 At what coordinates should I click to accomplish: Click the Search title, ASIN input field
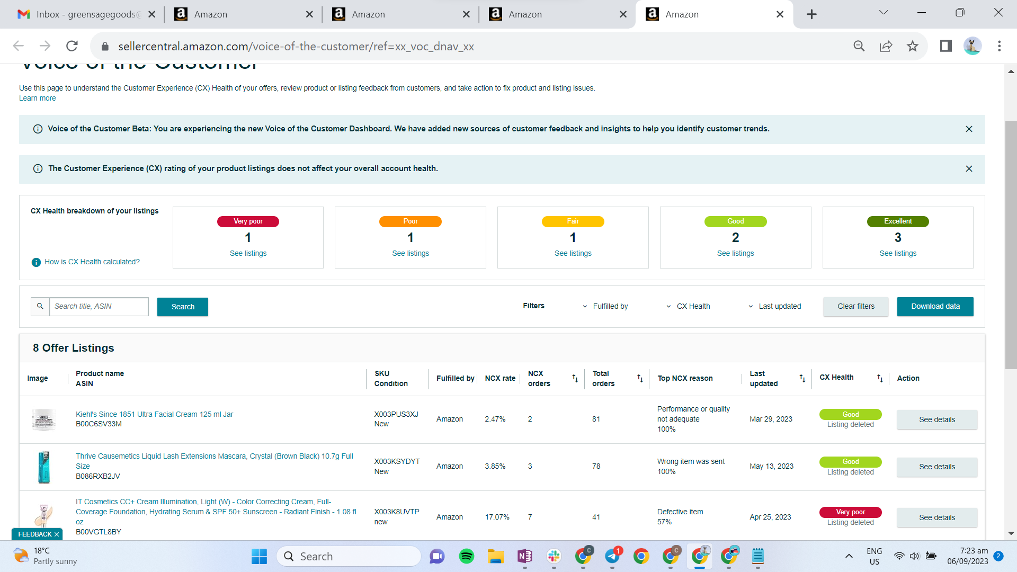point(99,306)
